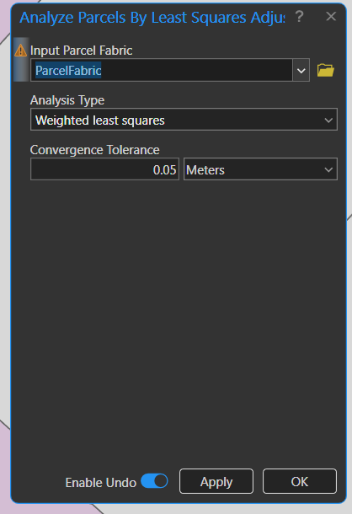Screen dimensions: 352x514
Task: Open the Analysis Type dropdown
Action: [184, 120]
